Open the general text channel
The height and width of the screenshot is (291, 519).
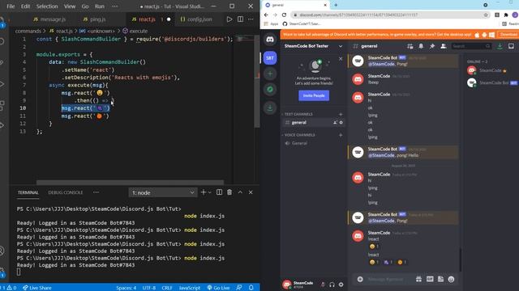pos(314,122)
